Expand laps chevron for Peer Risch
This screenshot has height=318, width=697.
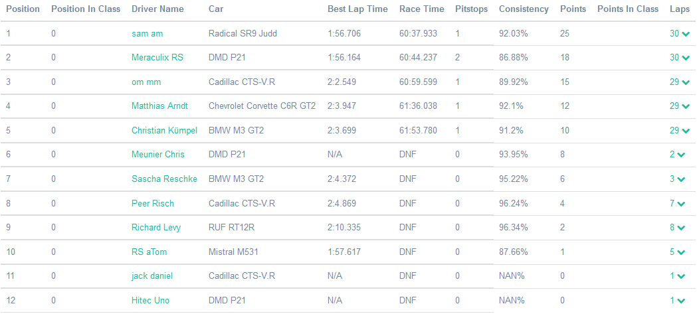681,204
